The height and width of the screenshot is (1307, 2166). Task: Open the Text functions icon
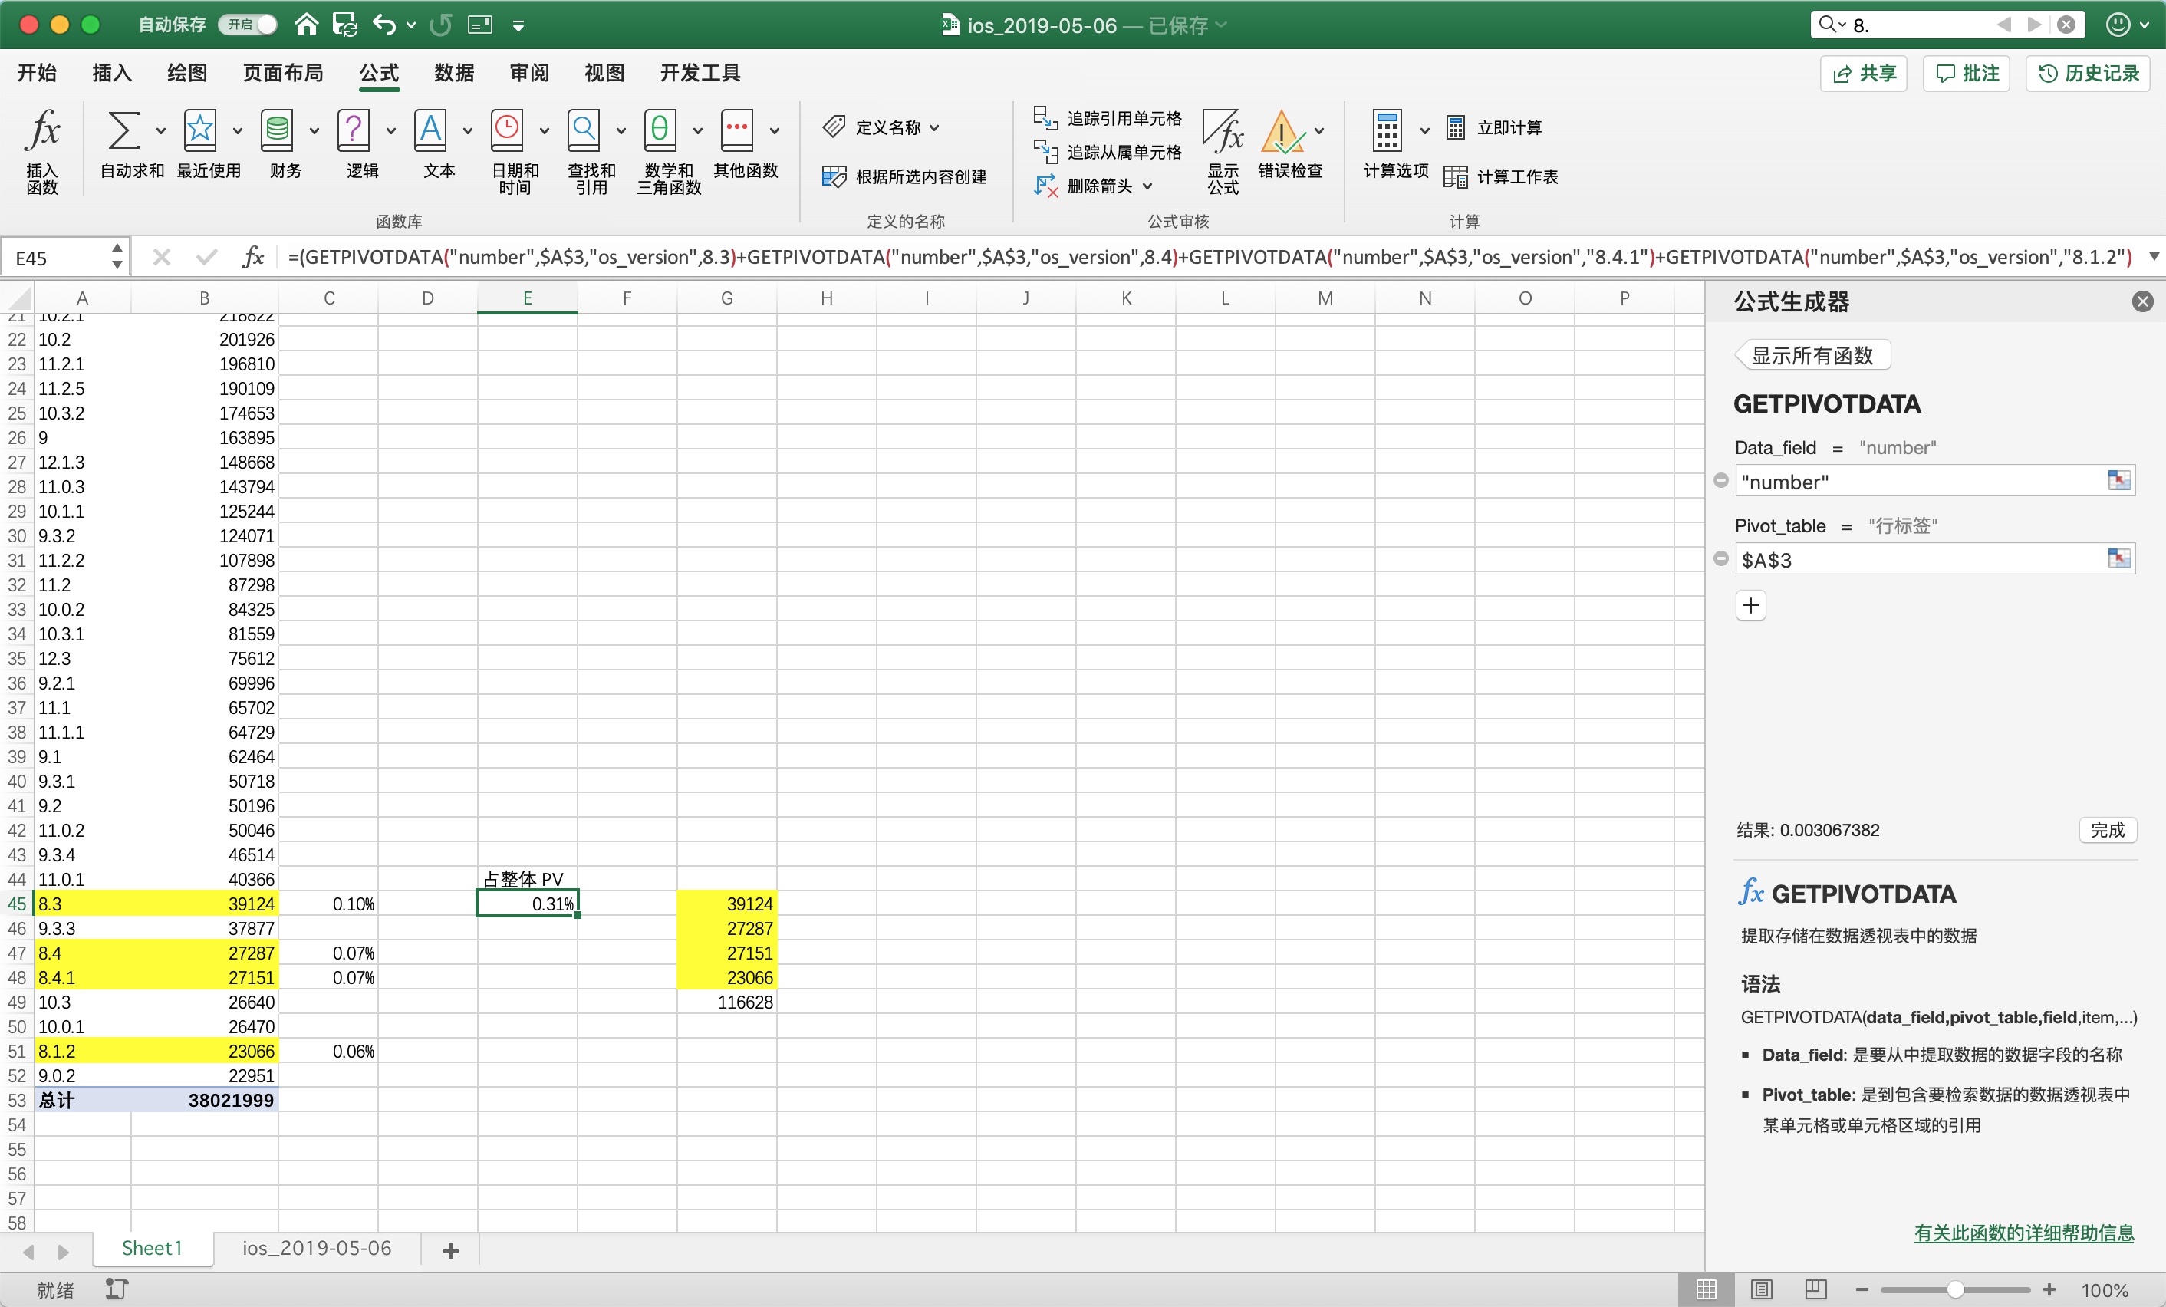tap(430, 130)
